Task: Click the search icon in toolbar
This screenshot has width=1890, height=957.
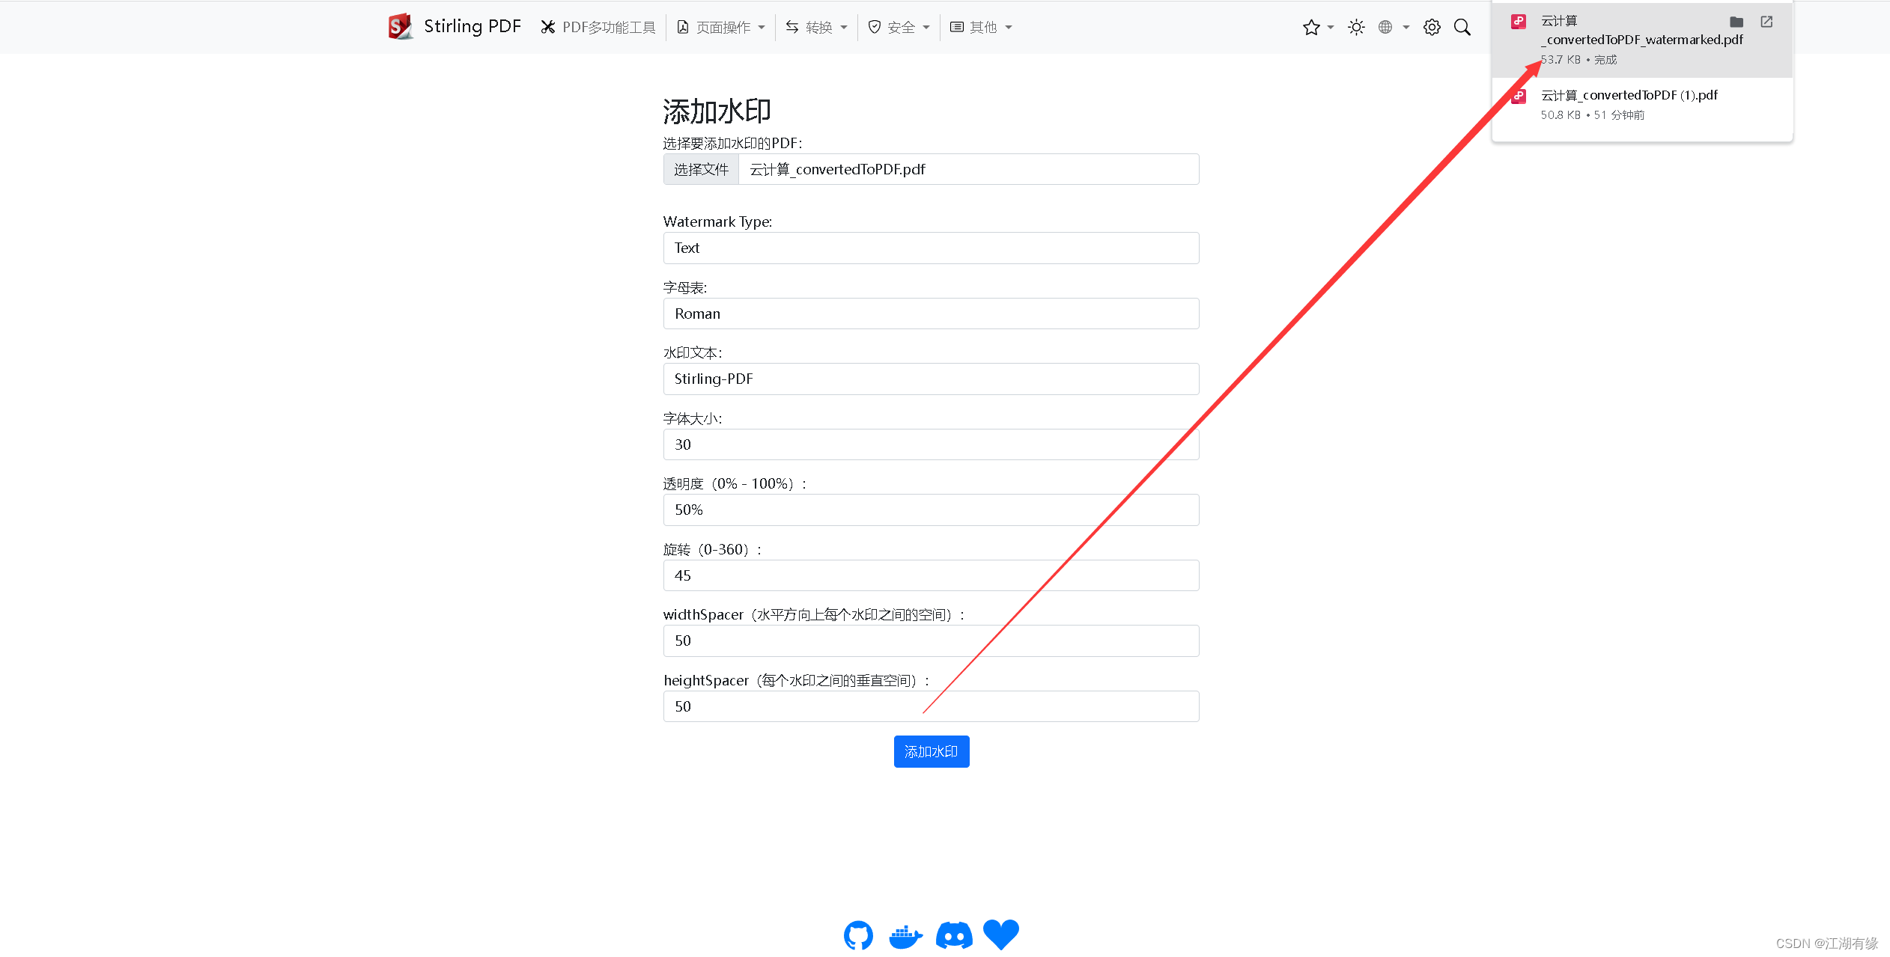Action: coord(1464,27)
